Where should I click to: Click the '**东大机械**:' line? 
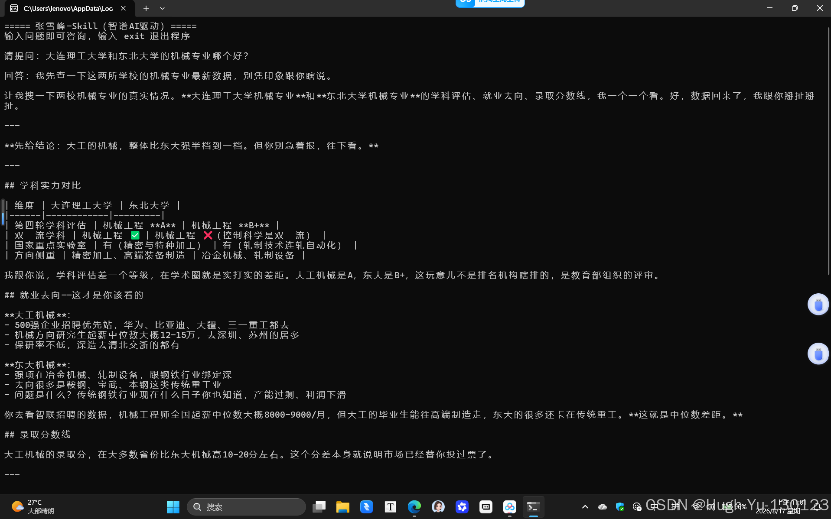point(37,365)
